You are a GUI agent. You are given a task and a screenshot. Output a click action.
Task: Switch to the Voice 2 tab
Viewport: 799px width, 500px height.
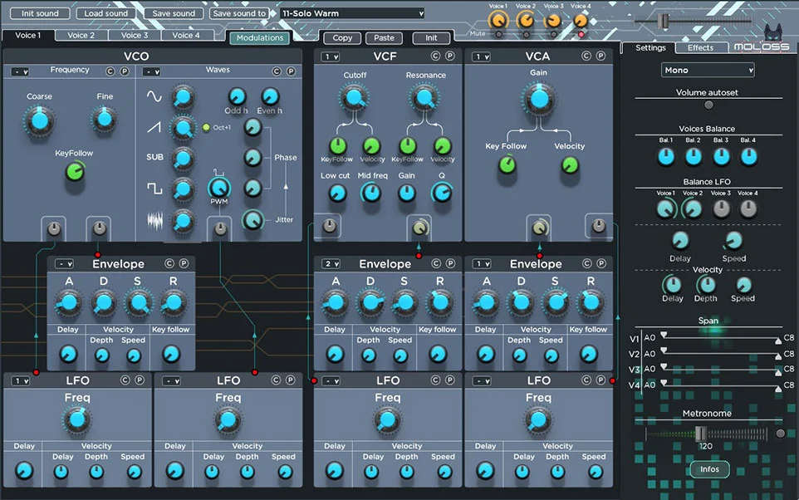(81, 36)
